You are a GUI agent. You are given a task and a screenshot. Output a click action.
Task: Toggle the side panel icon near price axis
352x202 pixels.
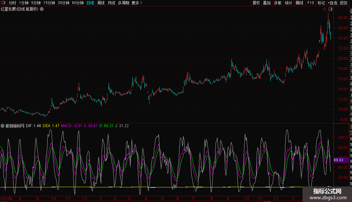click(x=331, y=9)
